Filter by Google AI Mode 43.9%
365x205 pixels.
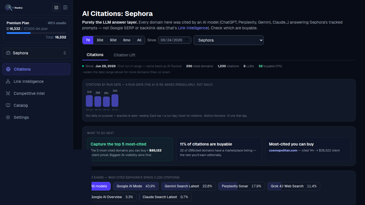[x=136, y=186]
